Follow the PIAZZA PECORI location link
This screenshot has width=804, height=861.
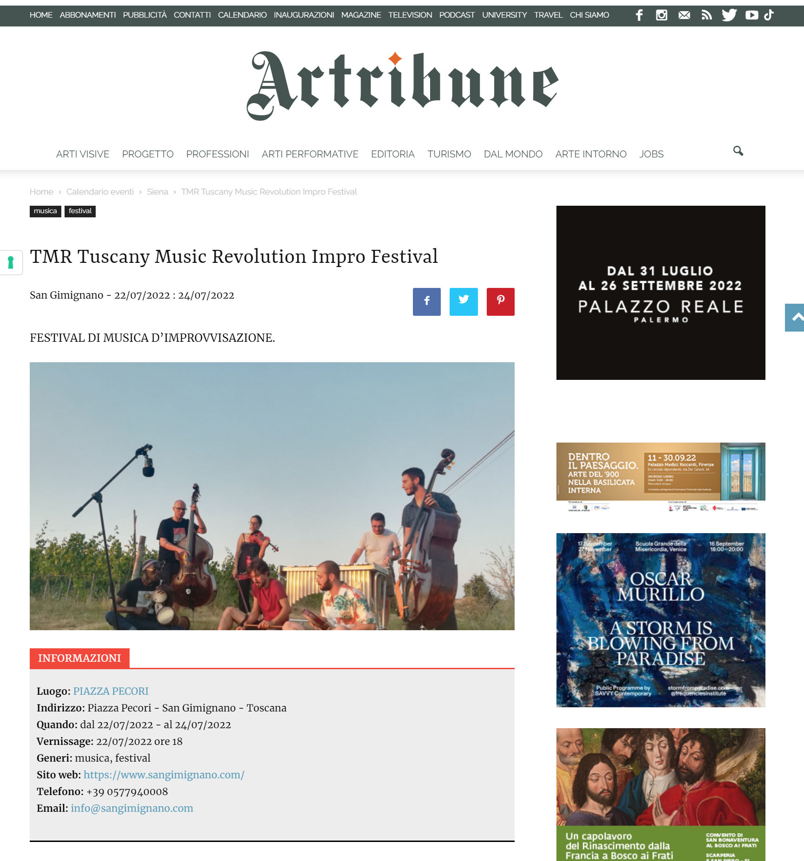click(111, 691)
